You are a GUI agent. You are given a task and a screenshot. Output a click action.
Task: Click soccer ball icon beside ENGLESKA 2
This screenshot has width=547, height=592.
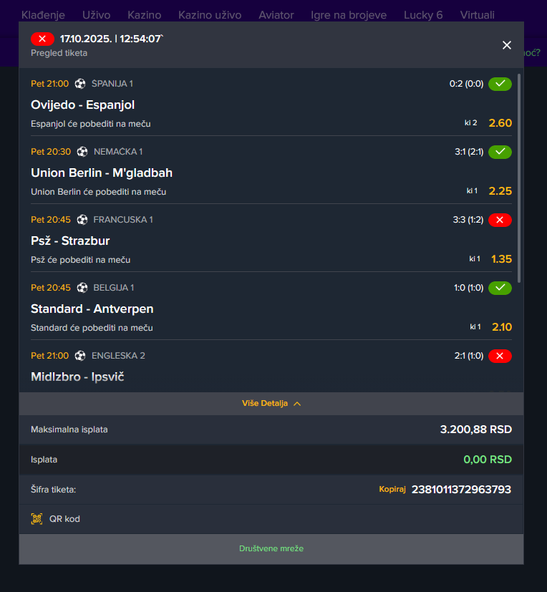80,356
